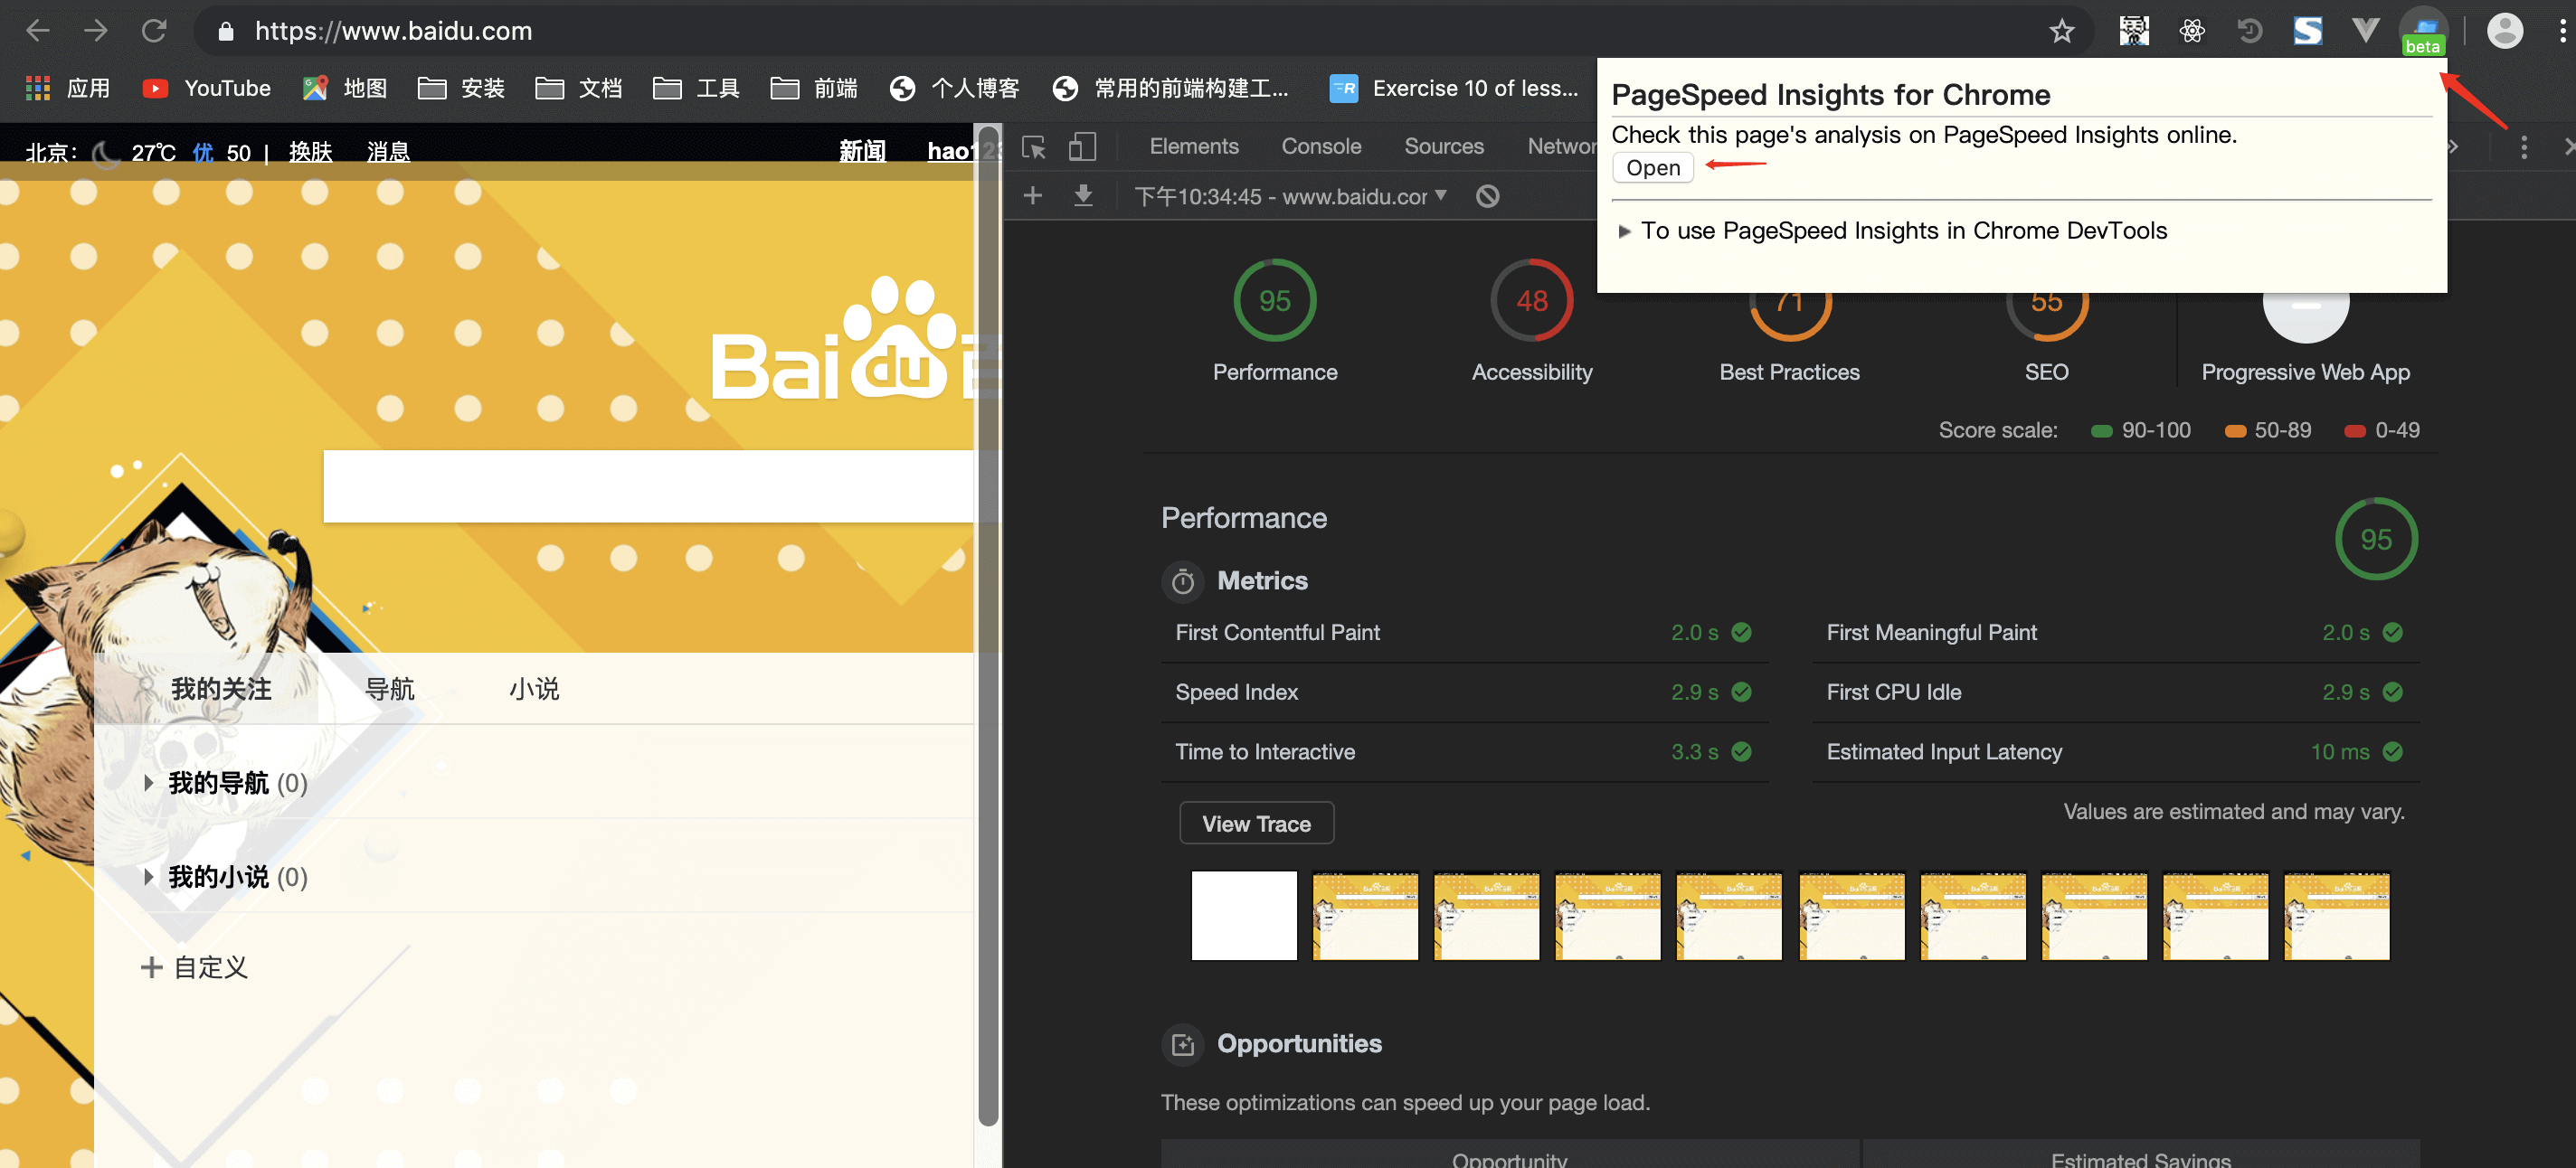
Task: Click the Open button in PageSpeed popup
Action: (1652, 167)
